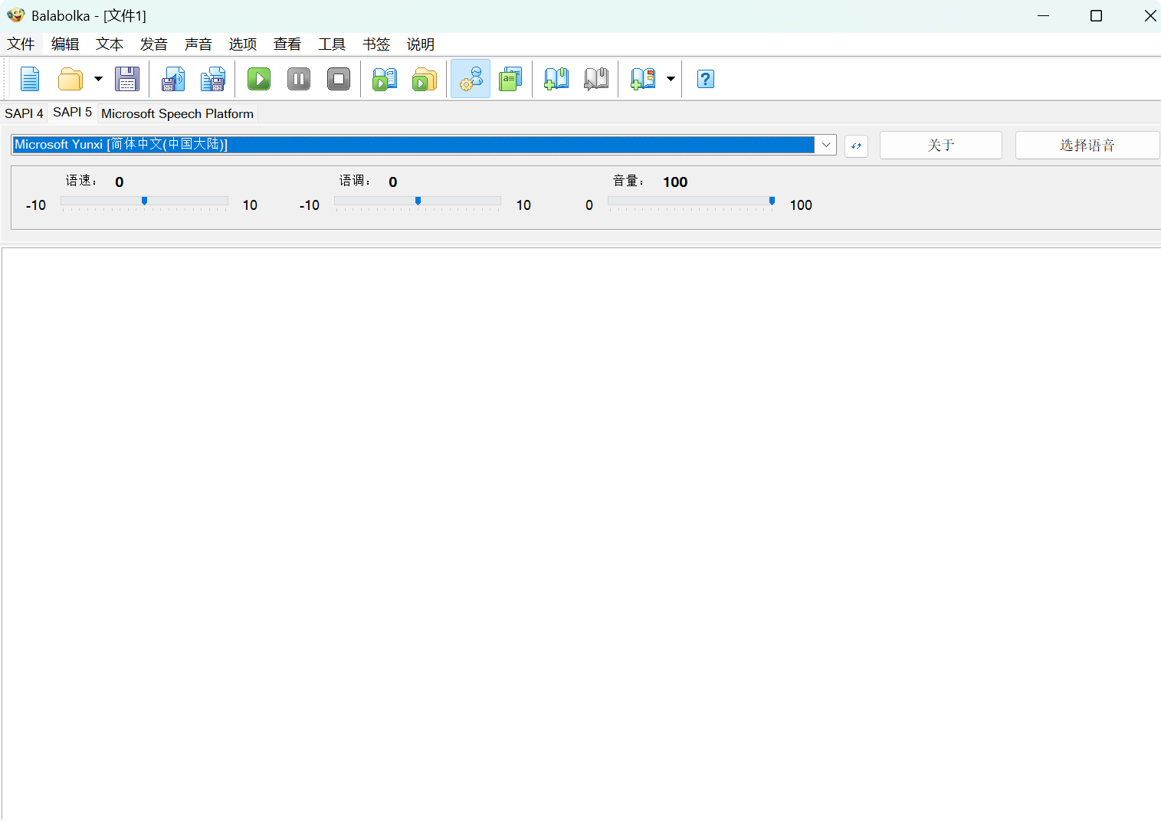The width and height of the screenshot is (1161, 822).
Task: Minimize the Balabolka window
Action: tap(1043, 15)
